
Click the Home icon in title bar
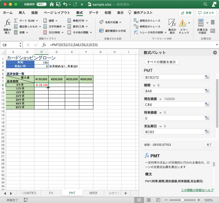(52, 4)
